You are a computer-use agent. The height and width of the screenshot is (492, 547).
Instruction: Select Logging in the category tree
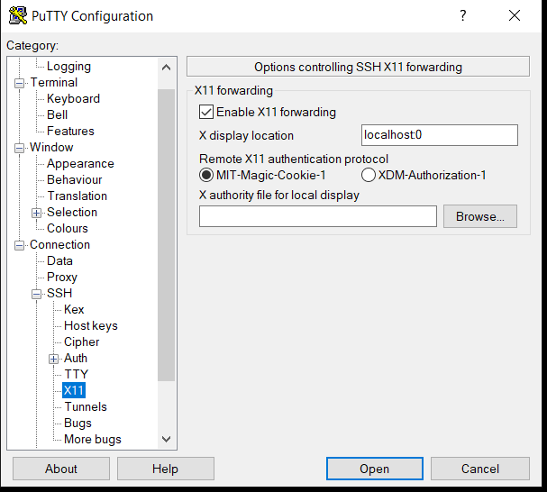[68, 67]
